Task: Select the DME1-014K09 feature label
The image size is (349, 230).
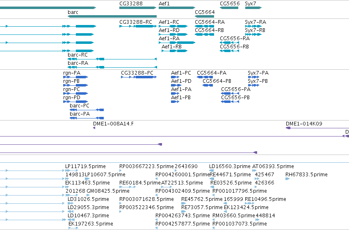Action: (x=304, y=124)
